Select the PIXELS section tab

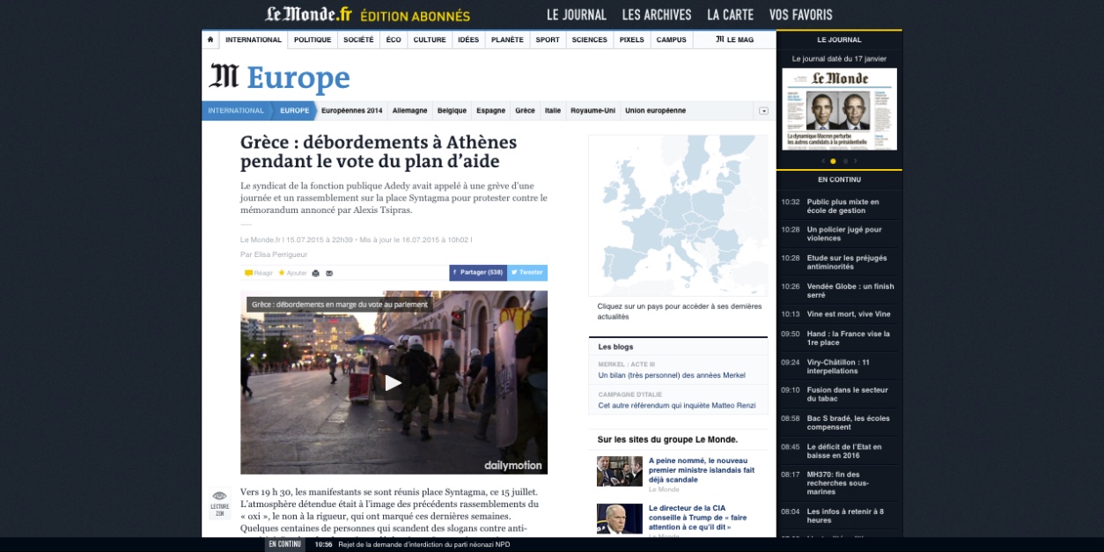click(x=631, y=40)
